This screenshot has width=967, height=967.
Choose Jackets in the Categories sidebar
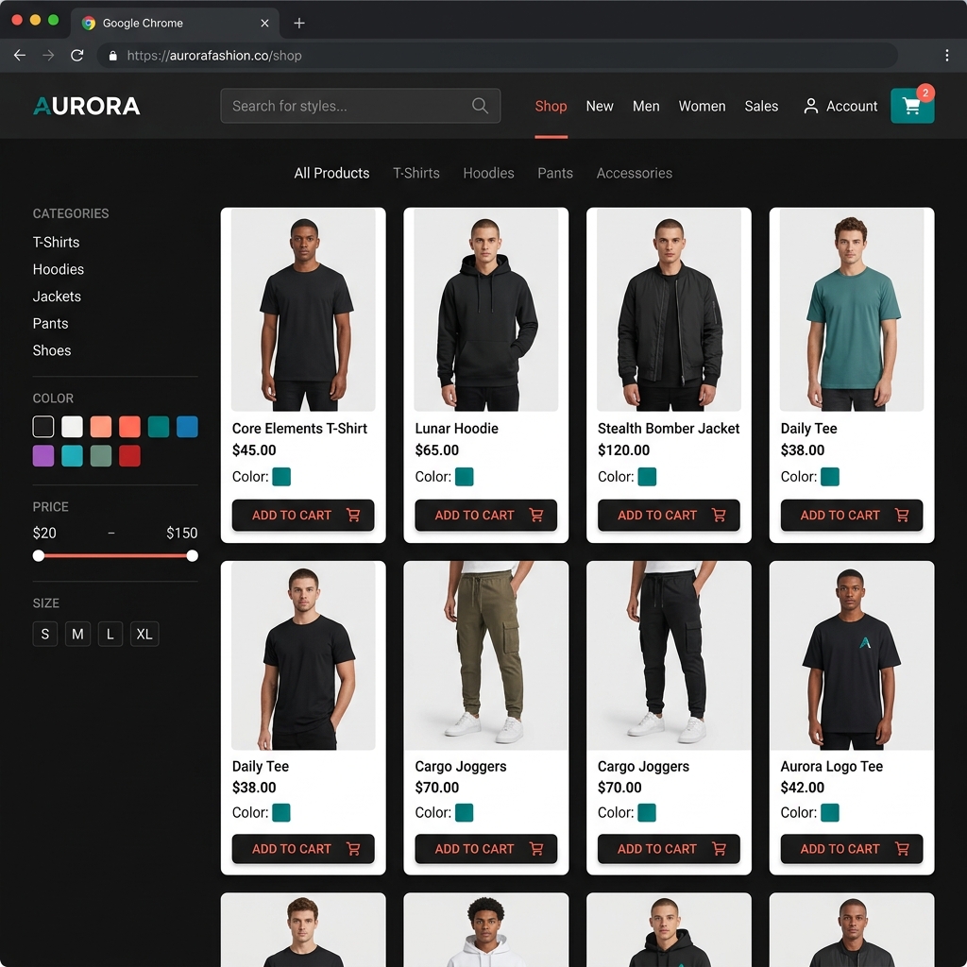coord(57,297)
